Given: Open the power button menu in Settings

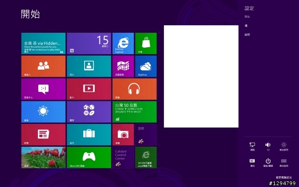Looking at the screenshot, I should [268, 163].
